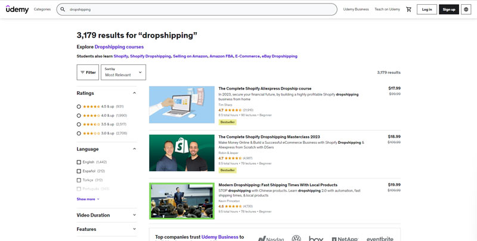The height and width of the screenshot is (241, 477).
Task: Open the language globe selector
Action: coord(466,10)
